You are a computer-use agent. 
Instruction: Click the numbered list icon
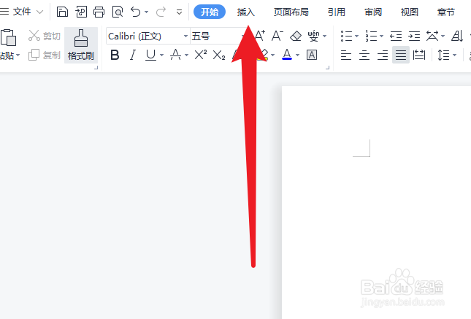371,36
